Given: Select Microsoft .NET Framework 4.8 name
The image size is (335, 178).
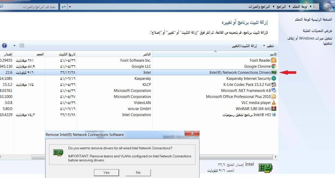Looking at the screenshot, I should [x=246, y=91].
